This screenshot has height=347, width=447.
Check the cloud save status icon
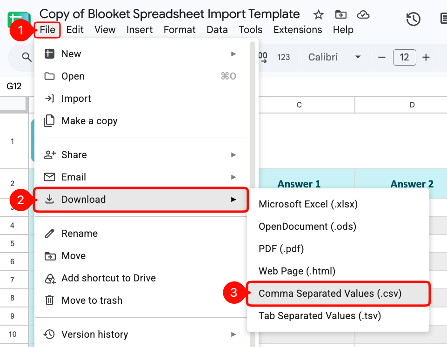coord(363,14)
